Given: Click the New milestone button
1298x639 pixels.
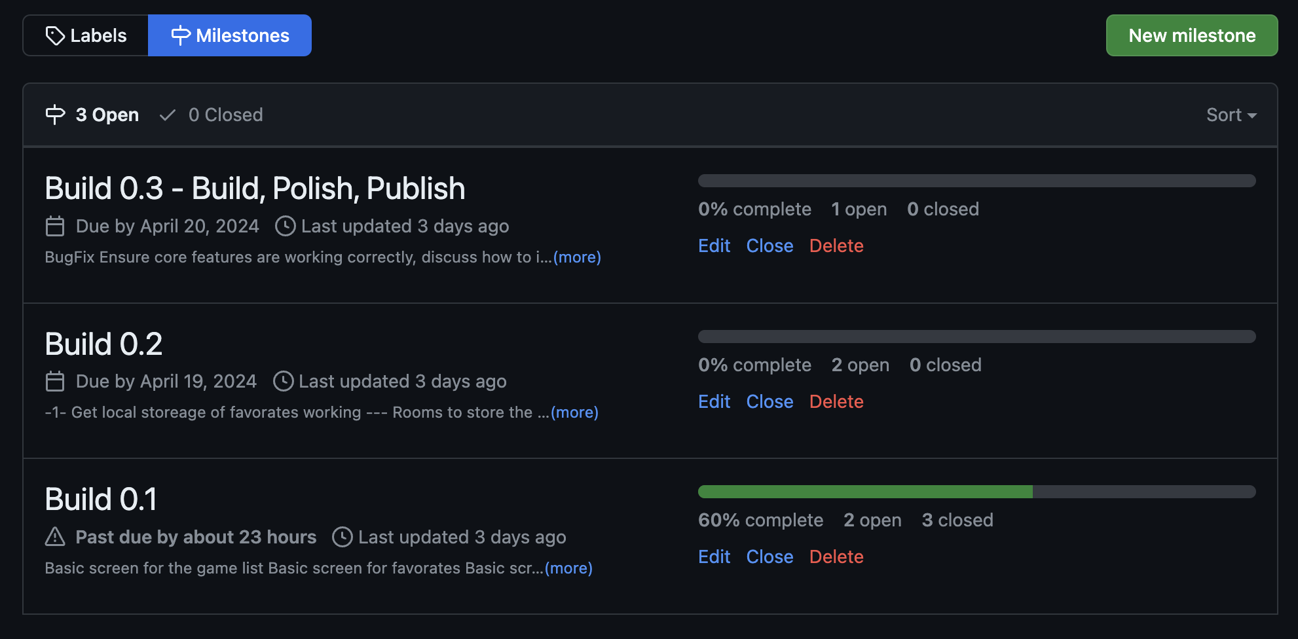Looking at the screenshot, I should pos(1192,35).
